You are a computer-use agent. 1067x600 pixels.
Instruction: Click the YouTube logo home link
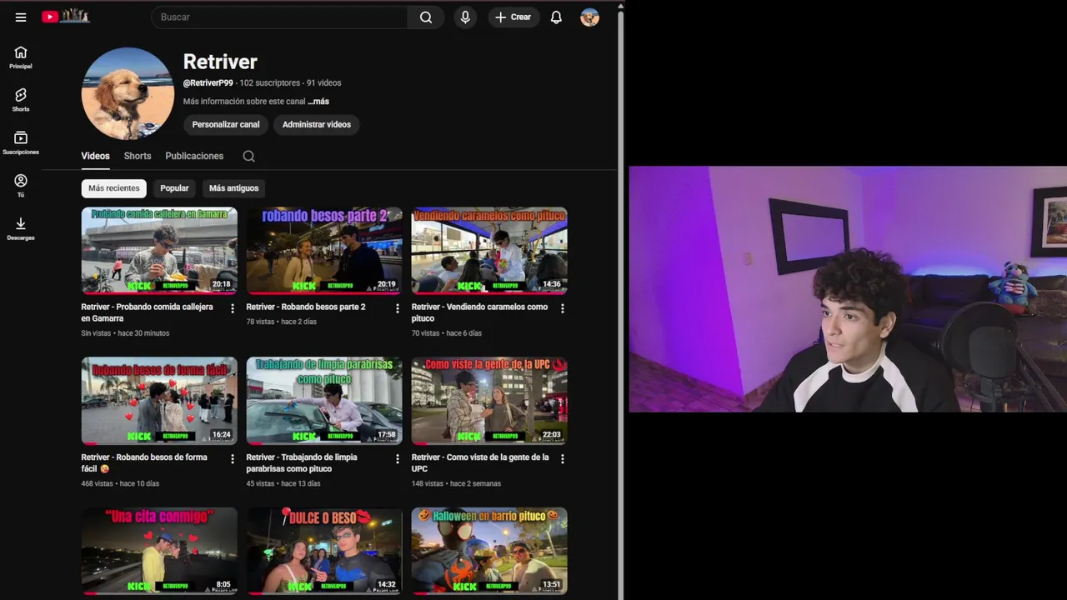coord(66,17)
